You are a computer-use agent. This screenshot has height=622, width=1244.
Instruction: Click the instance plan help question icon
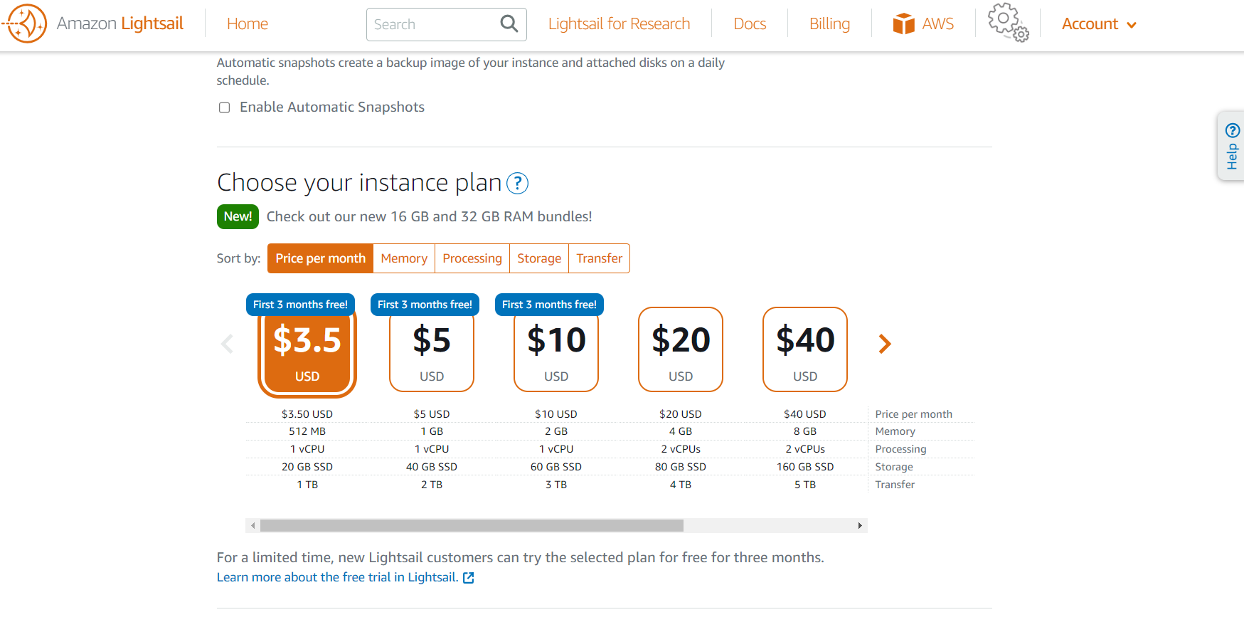click(517, 184)
